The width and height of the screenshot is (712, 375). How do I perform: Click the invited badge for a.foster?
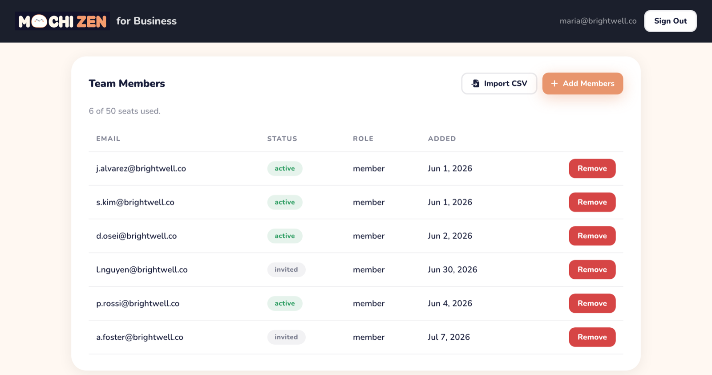click(x=286, y=337)
